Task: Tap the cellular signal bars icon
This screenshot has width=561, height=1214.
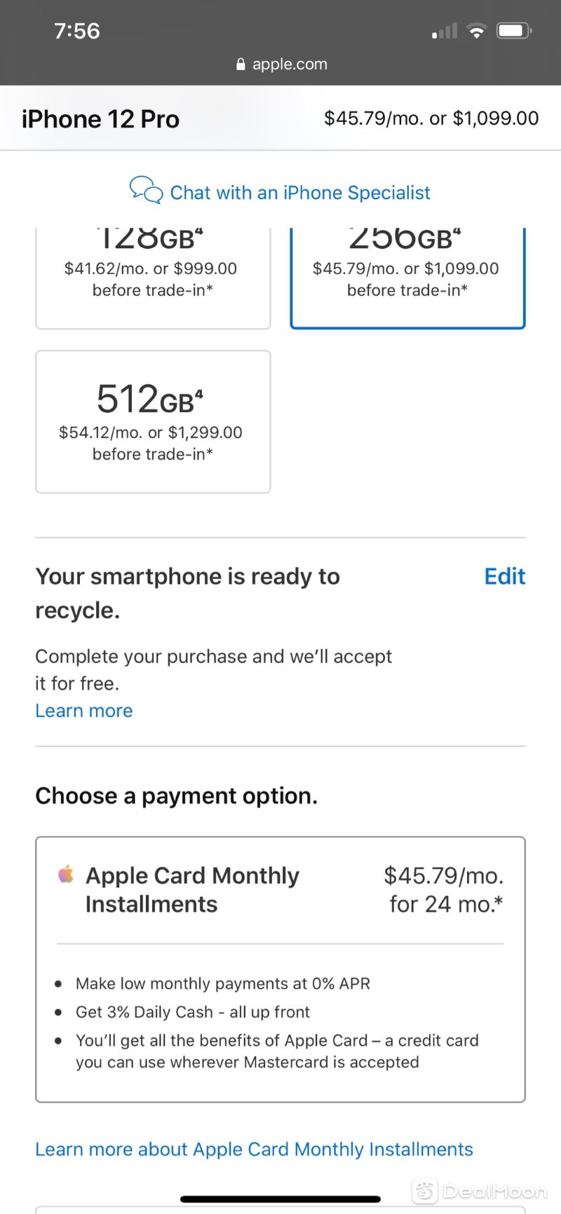Action: (x=445, y=31)
